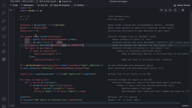
Task: Add a new Code cell
Action: pos(13,5)
